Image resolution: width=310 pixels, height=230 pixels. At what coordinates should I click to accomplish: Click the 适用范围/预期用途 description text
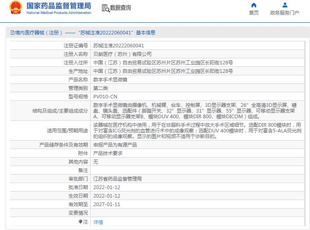[x=197, y=130]
